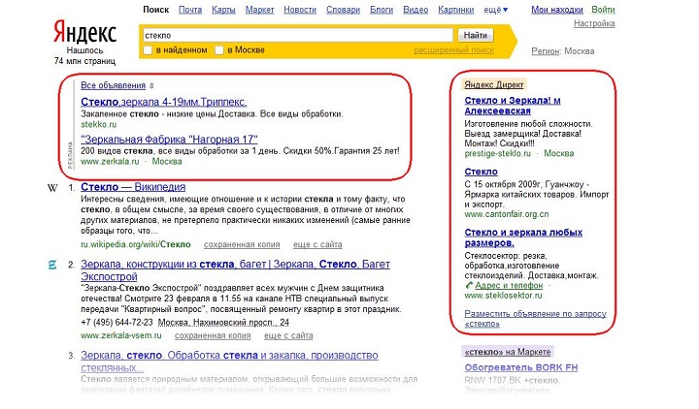The width and height of the screenshot is (699, 409).
Task: Open сохраненная копия for Wikipedia result
Action: tap(242, 244)
